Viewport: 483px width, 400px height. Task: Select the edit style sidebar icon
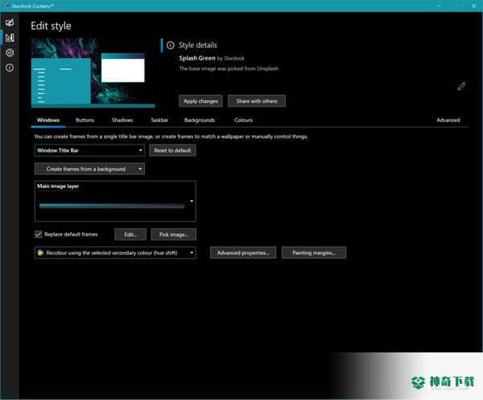pyautogui.click(x=10, y=38)
